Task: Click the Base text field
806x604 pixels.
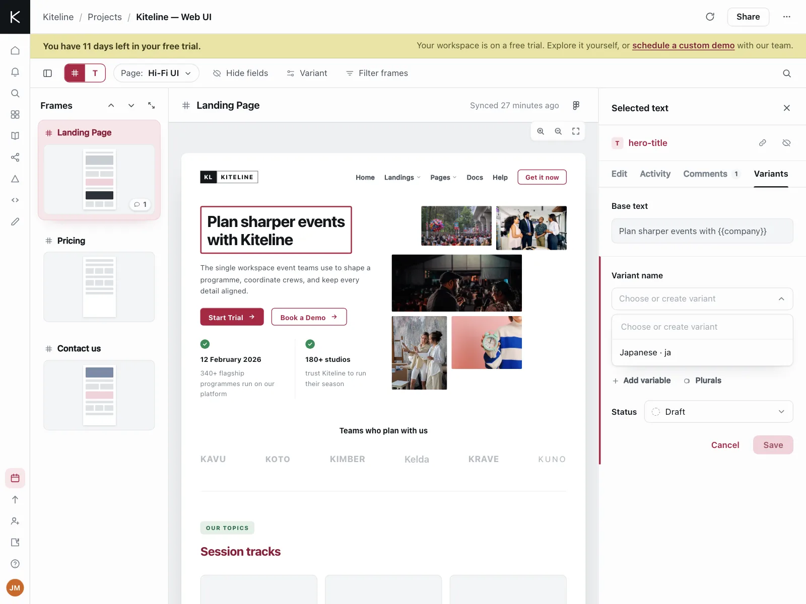Action: pyautogui.click(x=702, y=231)
